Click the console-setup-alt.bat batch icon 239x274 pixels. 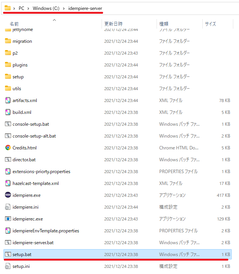(8, 136)
